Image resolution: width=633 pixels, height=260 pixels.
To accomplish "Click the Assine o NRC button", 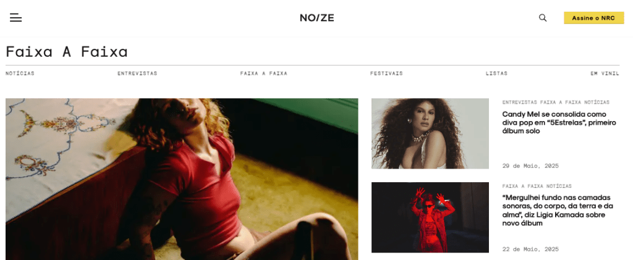I will point(594,18).
